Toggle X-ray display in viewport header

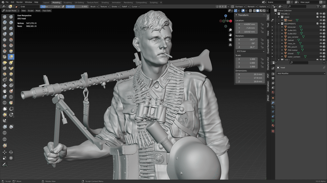pyautogui.click(x=251, y=11)
